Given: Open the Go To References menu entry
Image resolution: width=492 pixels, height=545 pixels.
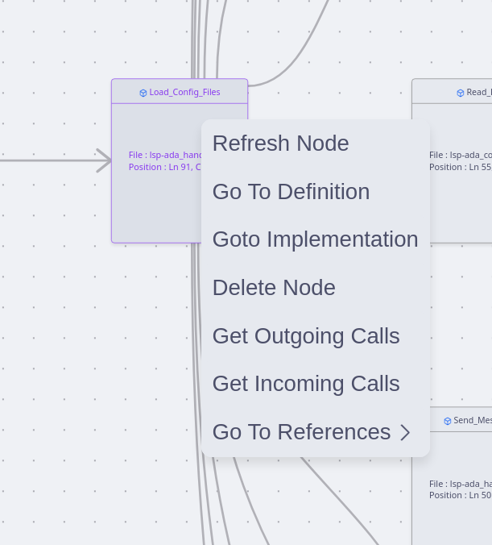Looking at the screenshot, I should [x=301, y=432].
